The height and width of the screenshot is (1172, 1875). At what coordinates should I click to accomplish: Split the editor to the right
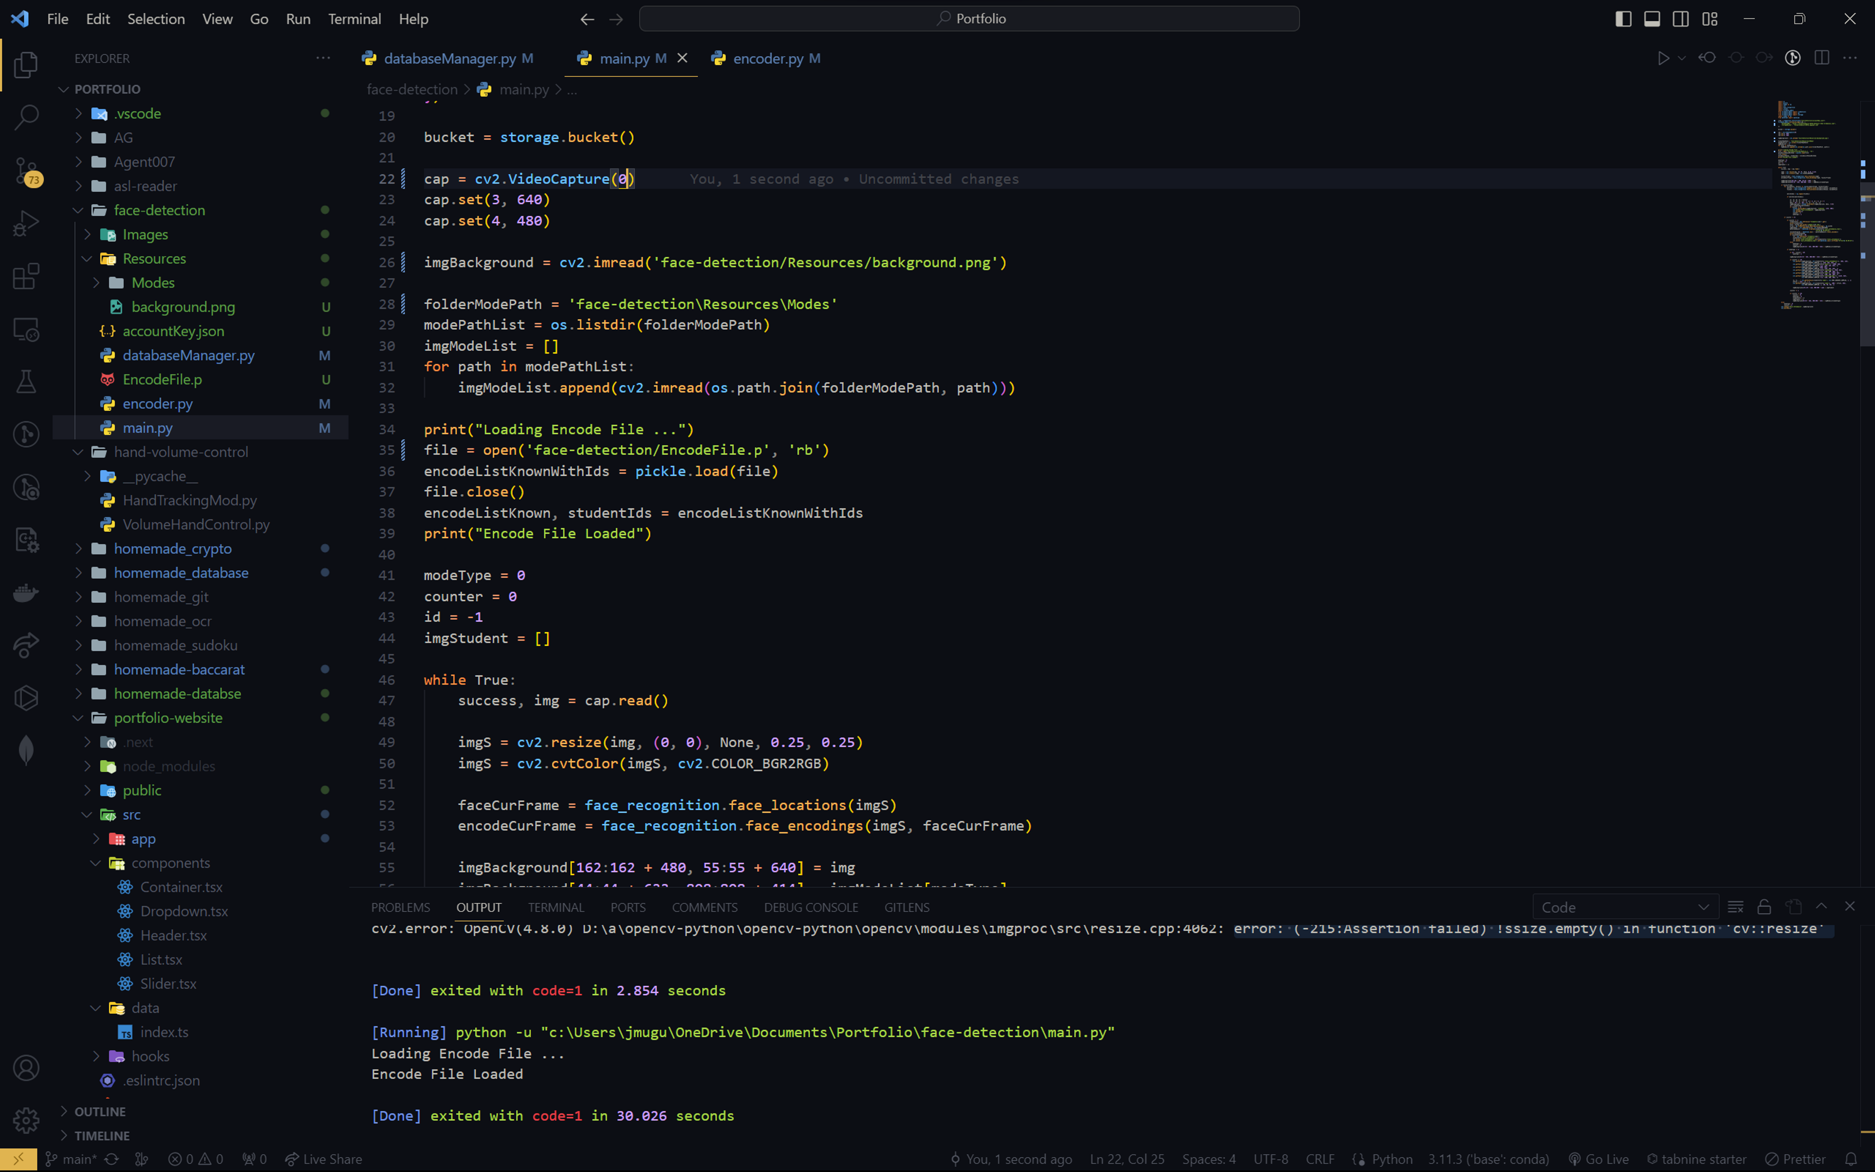pos(1822,58)
